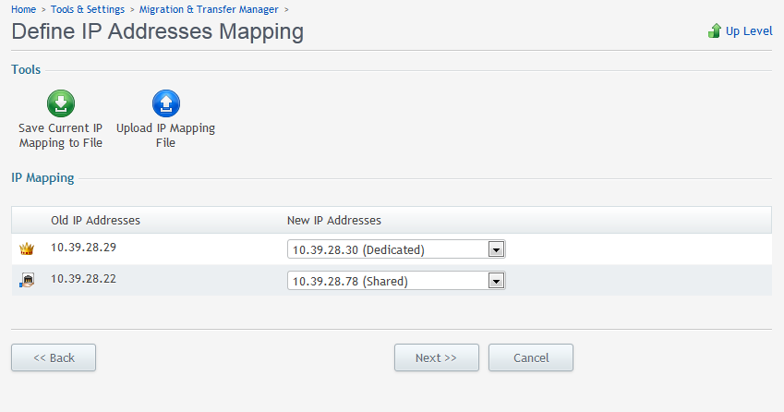Click the Up Level link text
The height and width of the screenshot is (412, 784).
click(749, 31)
